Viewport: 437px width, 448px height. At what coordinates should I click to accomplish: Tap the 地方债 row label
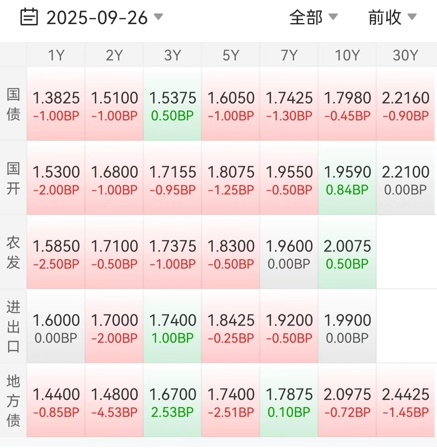click(x=13, y=400)
